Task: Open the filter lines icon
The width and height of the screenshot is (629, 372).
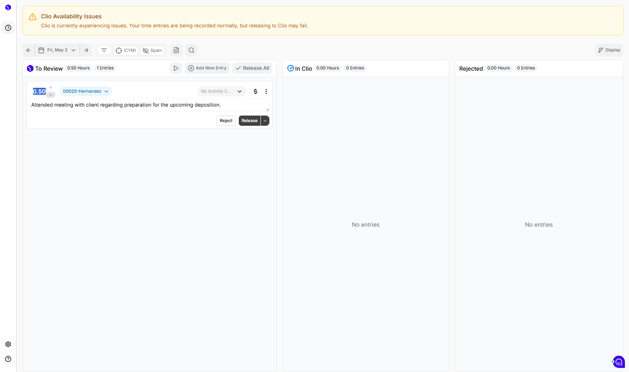Action: pos(104,50)
